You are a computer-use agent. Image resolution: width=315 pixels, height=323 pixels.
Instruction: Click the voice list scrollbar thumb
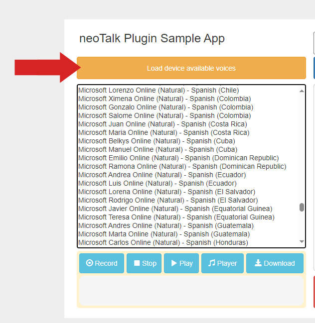pyautogui.click(x=302, y=207)
